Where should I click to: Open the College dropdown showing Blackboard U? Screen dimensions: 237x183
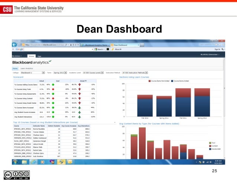pos(33,73)
